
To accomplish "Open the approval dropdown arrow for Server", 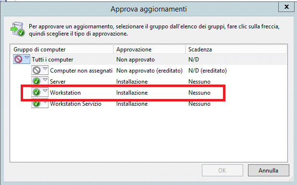I will [45, 80].
